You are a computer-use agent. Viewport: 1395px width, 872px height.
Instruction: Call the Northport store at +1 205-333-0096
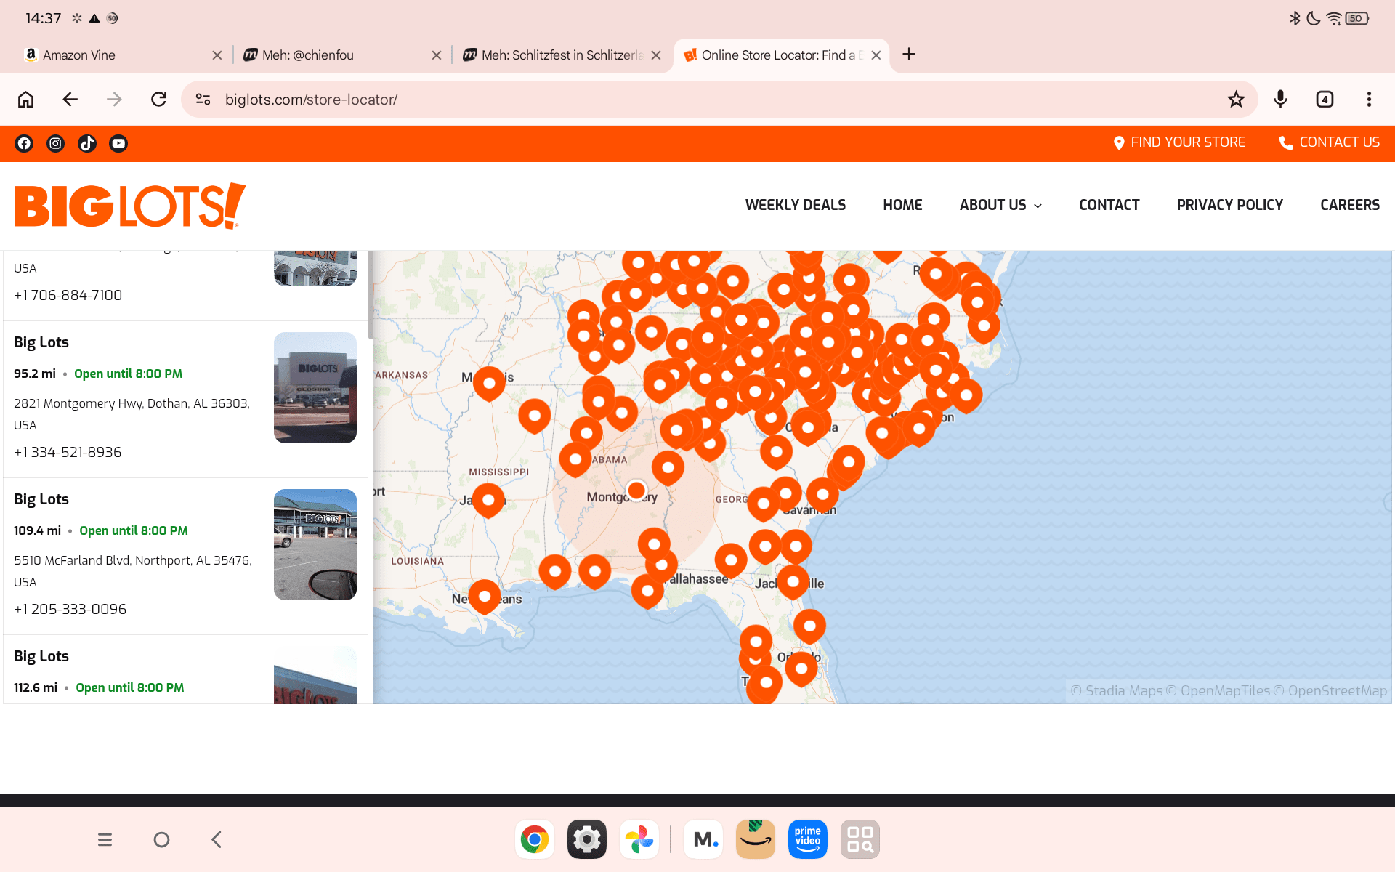[70, 610]
